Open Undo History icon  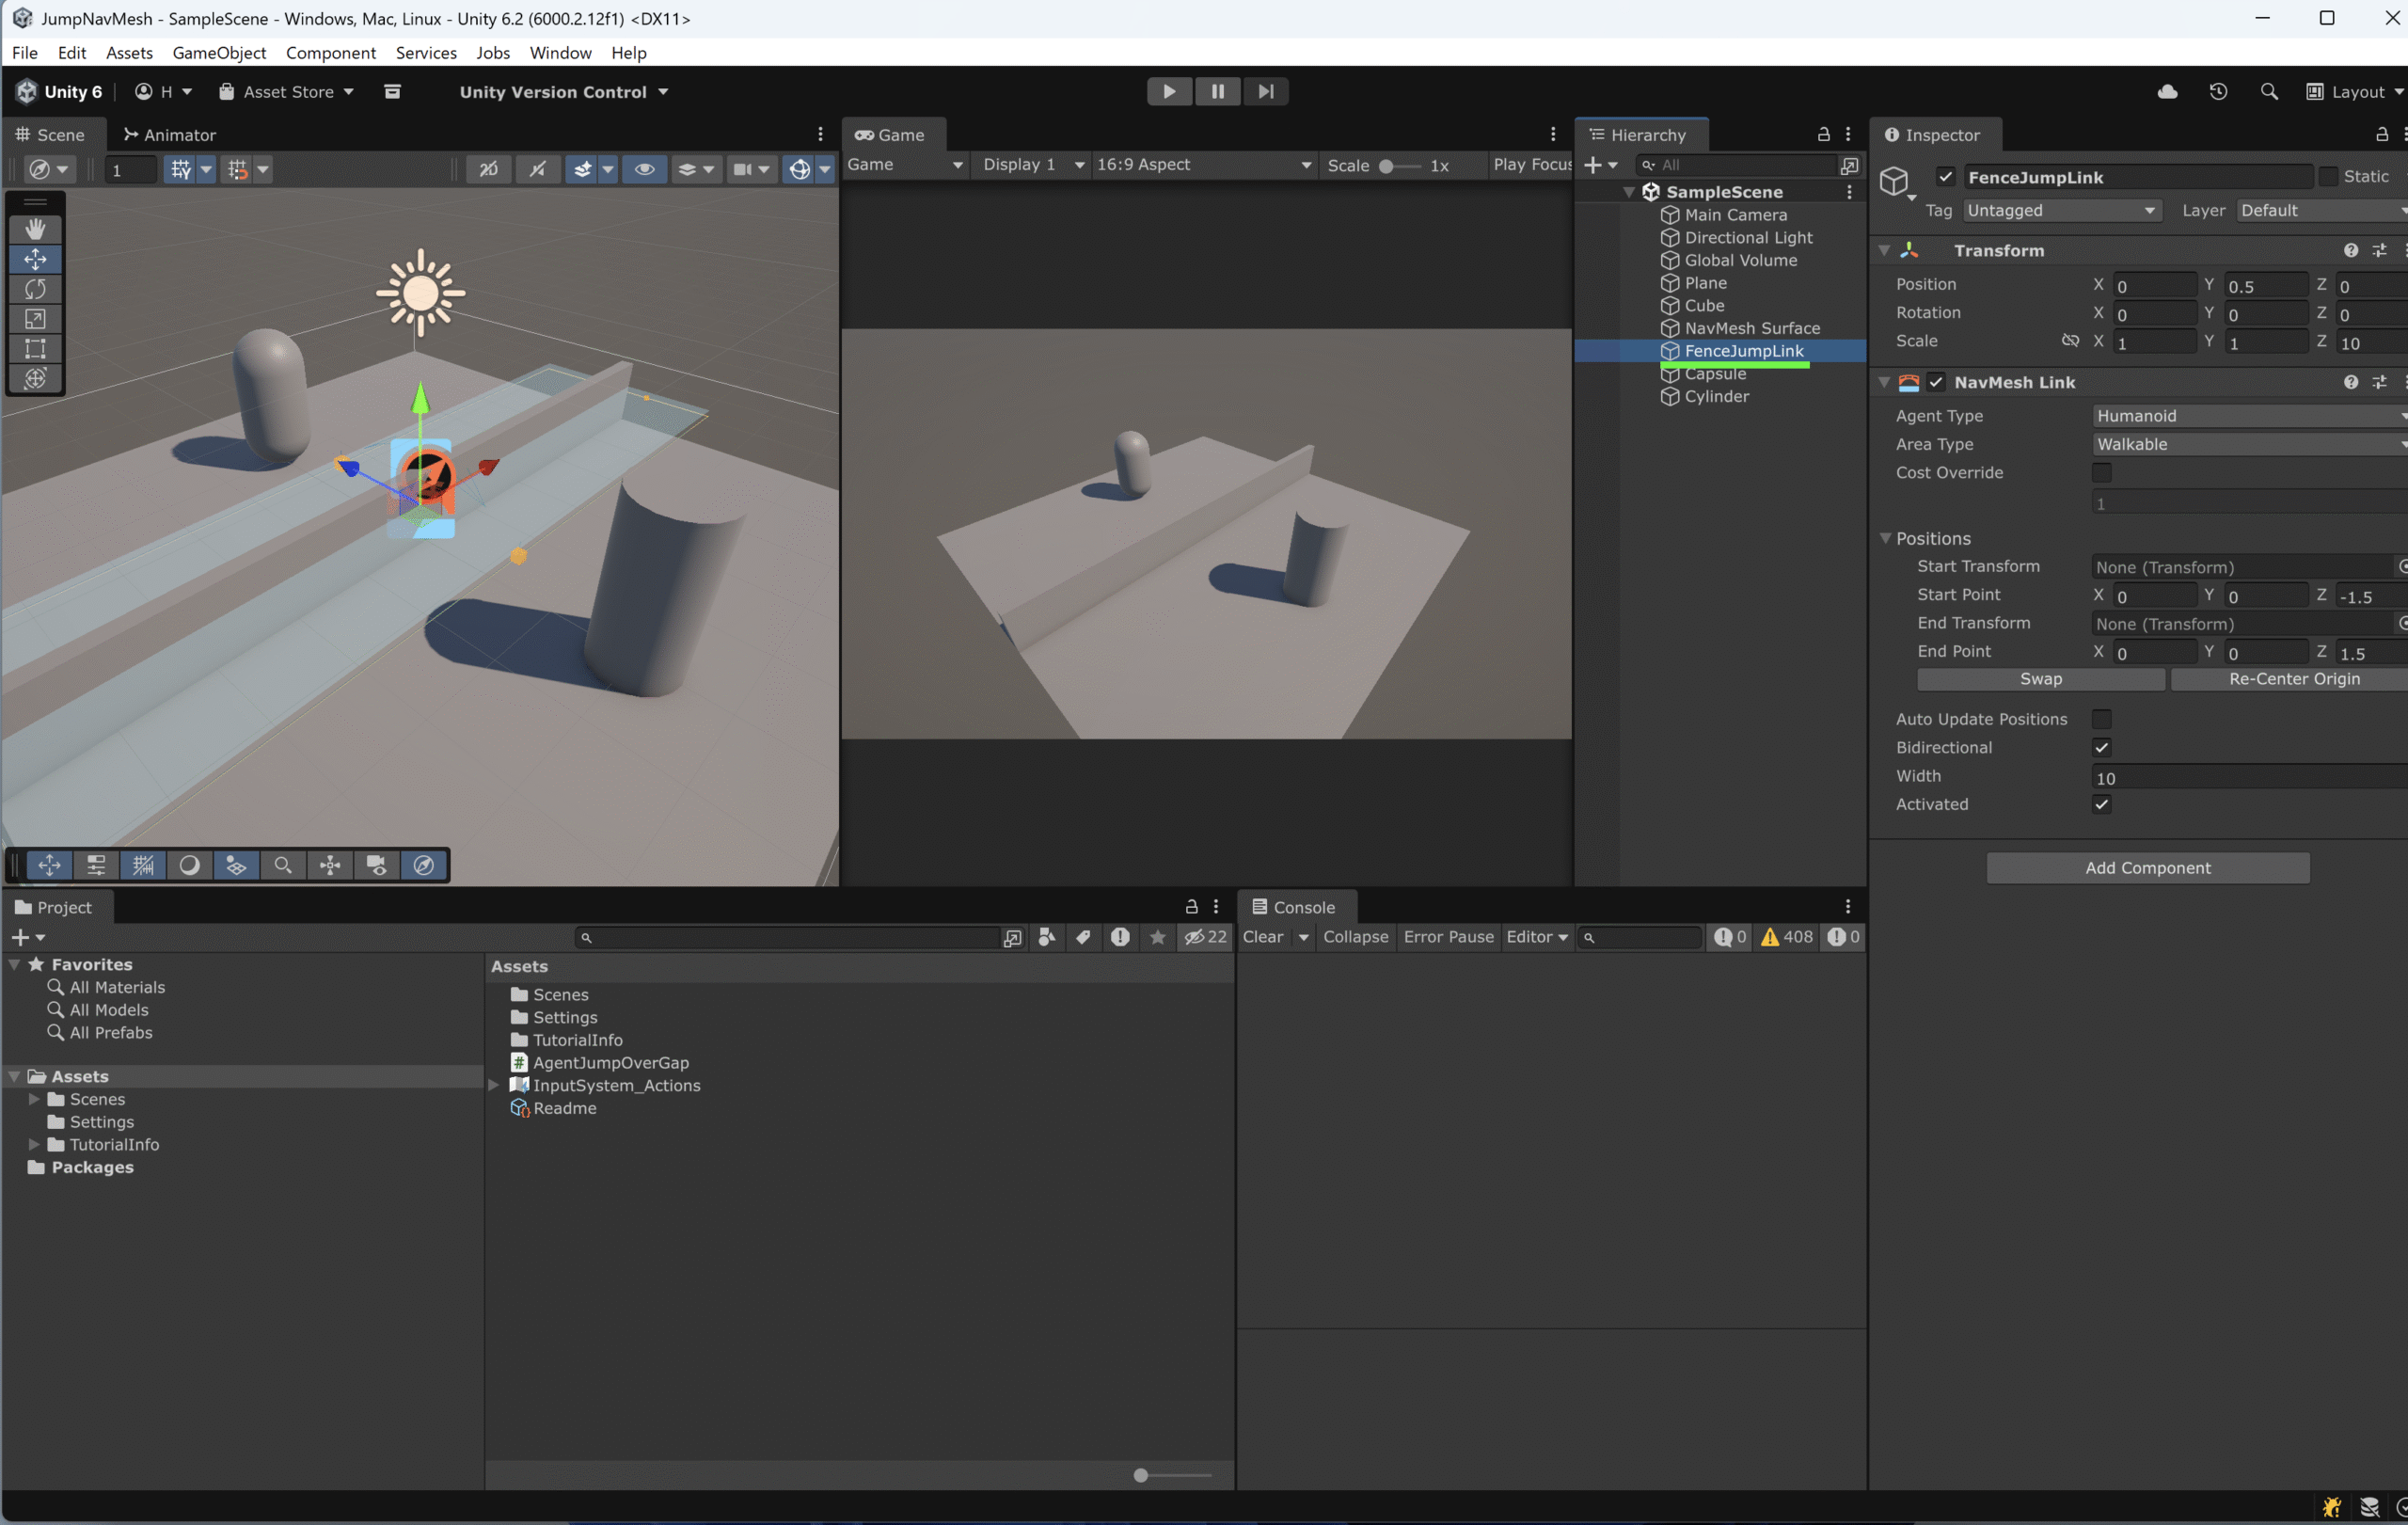2218,91
